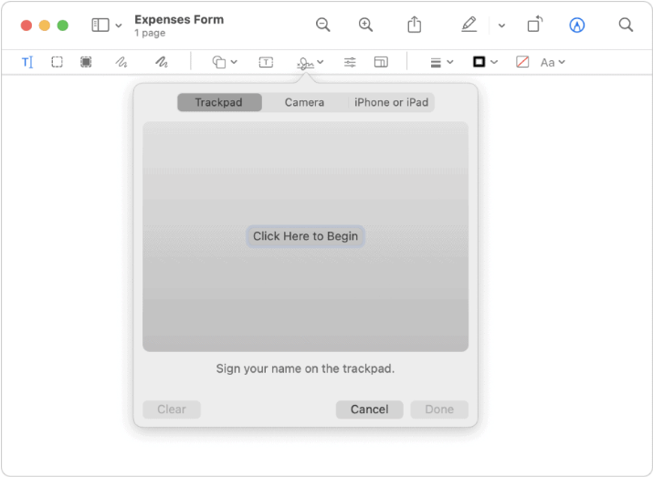Click the Zoom In magnifier icon
This screenshot has width=653, height=477.
pyautogui.click(x=365, y=26)
